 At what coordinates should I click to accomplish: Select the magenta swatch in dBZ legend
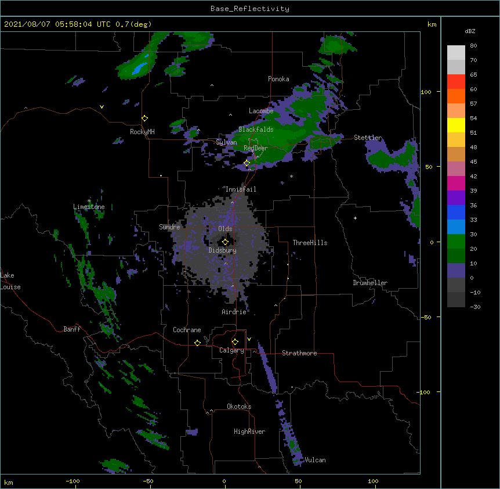pos(456,183)
